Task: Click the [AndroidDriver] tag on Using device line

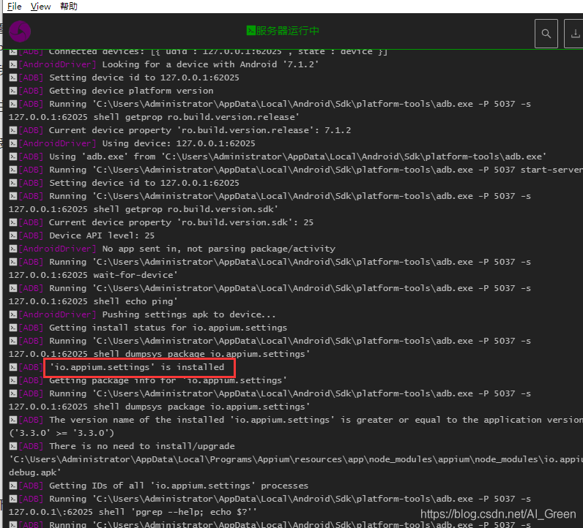Action: (x=57, y=143)
